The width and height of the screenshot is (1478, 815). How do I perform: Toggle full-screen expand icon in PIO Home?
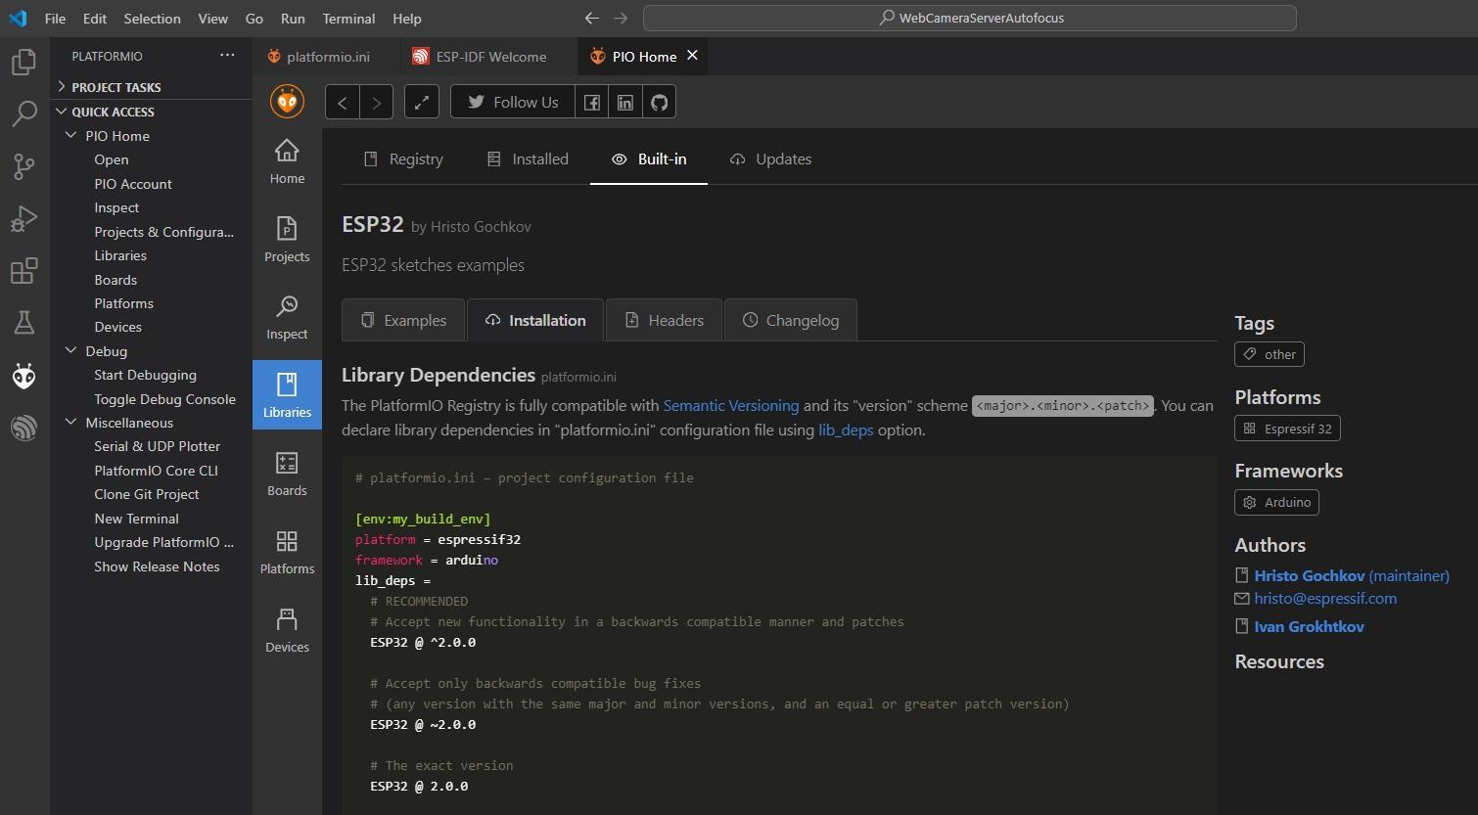(422, 102)
